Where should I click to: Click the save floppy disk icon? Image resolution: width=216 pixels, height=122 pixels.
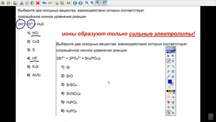tap(8, 3)
